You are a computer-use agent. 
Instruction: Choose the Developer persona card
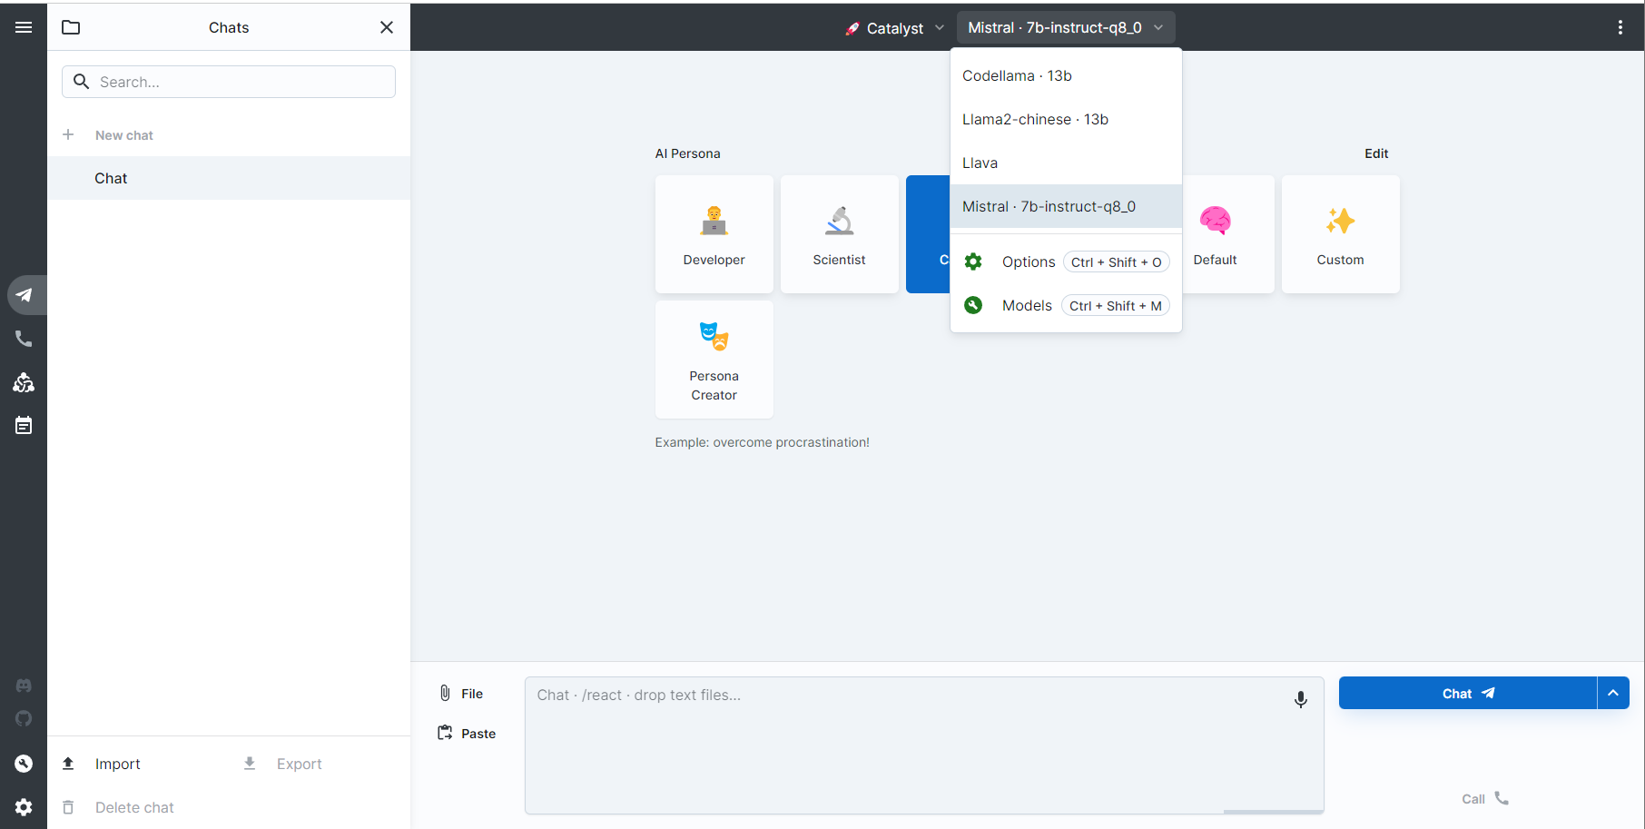[714, 234]
